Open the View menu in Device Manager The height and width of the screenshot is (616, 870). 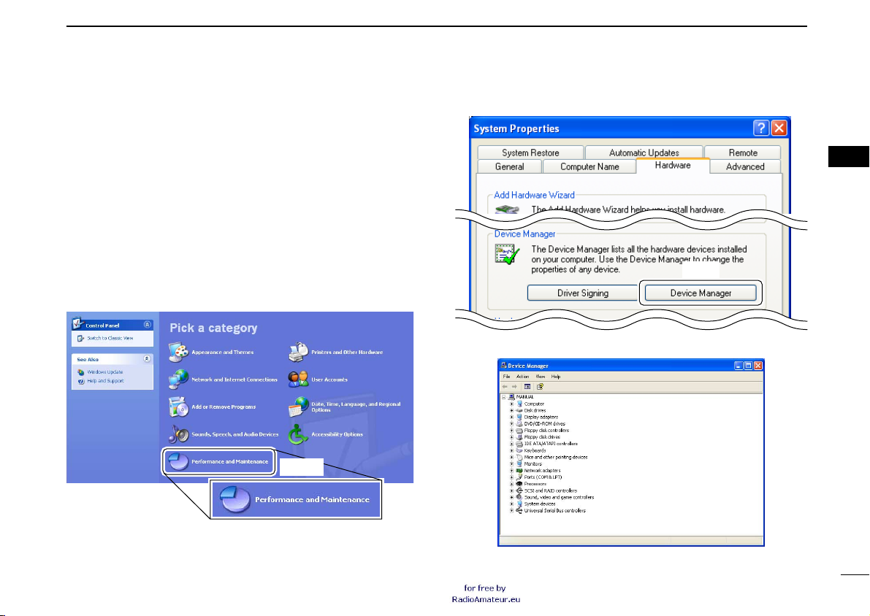(x=540, y=377)
